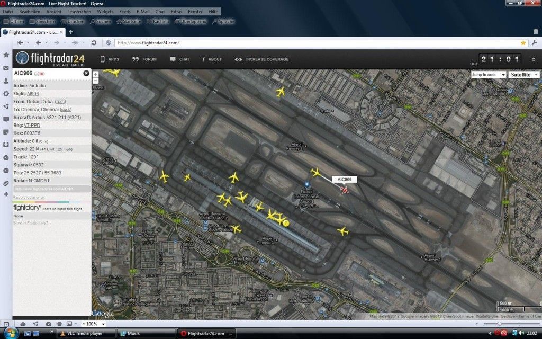
Task: Open the Widgets menu
Action: click(x=105, y=12)
